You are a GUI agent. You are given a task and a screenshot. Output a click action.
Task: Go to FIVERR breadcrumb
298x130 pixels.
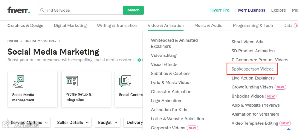[x=13, y=41]
